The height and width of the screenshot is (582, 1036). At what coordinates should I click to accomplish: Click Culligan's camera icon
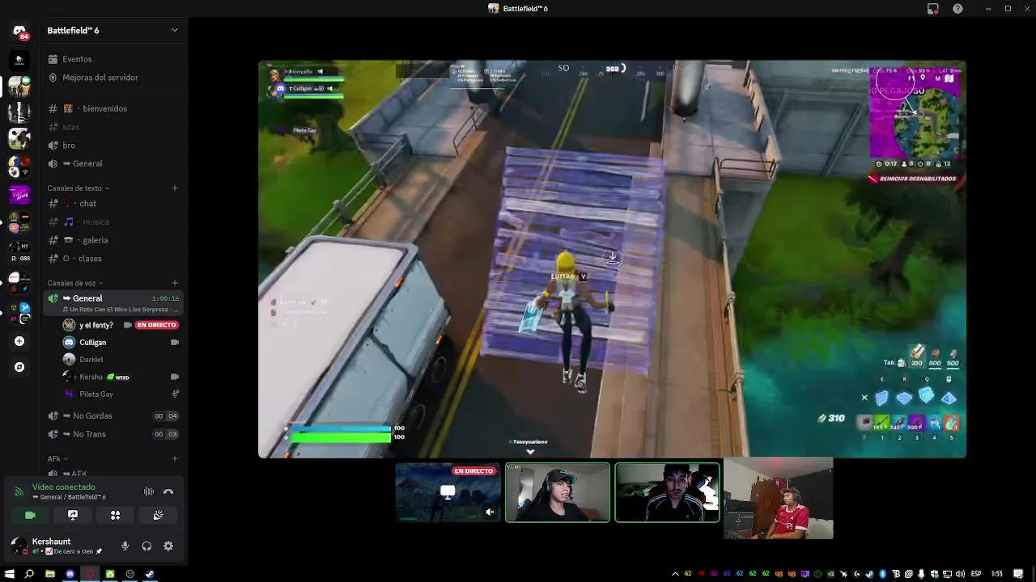point(175,342)
